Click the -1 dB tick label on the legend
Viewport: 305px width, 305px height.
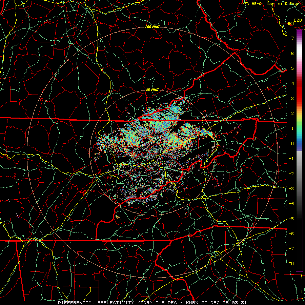tap(291, 158)
